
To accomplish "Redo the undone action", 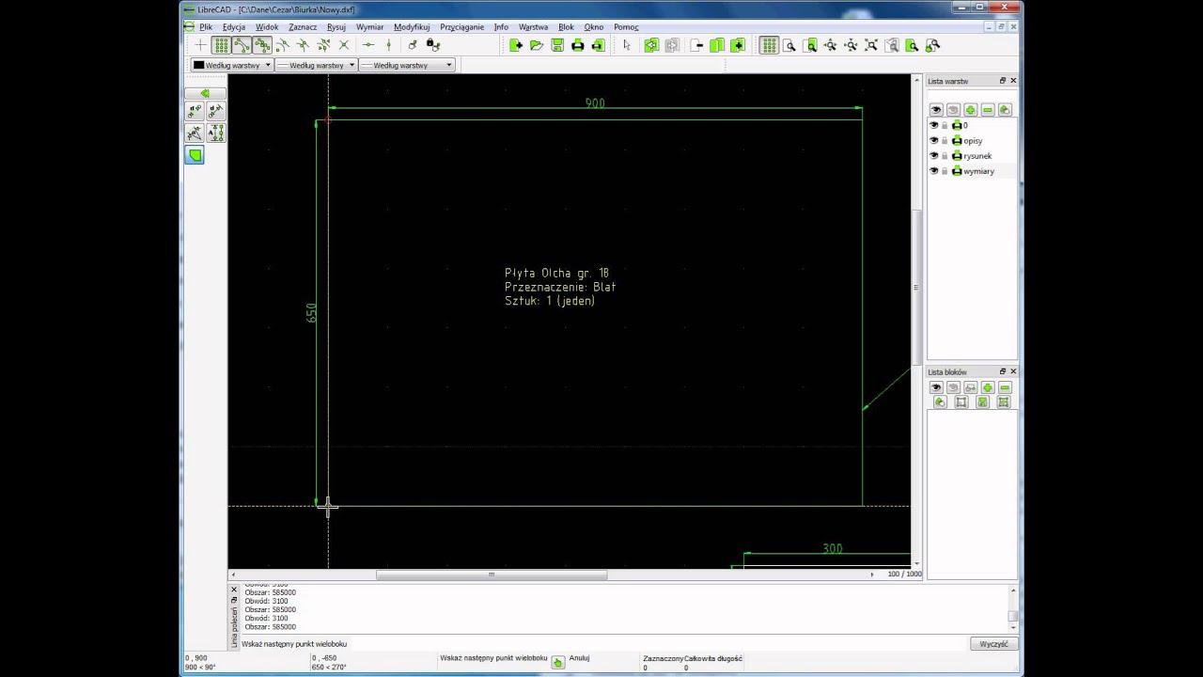I will click(672, 45).
